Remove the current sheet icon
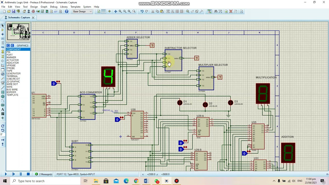The width and height of the screenshot is (329, 185). pyautogui.click(x=231, y=11)
